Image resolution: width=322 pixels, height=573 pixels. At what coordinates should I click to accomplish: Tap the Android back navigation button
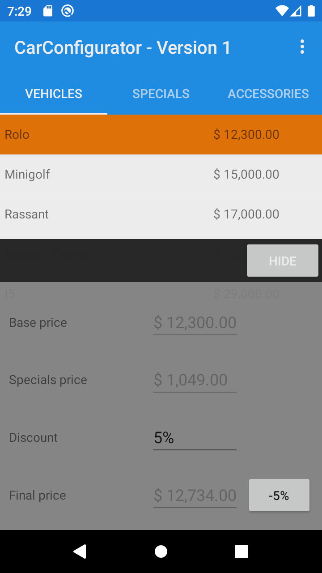pyautogui.click(x=80, y=552)
